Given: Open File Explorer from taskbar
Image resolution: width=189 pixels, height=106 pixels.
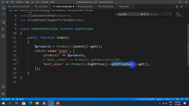Looking at the screenshot, I should pyautogui.click(x=37, y=103).
